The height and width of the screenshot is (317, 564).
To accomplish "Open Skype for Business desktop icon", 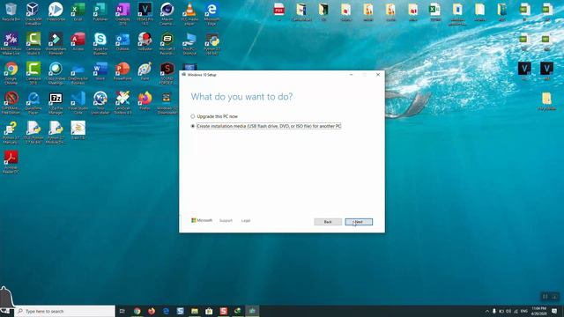I will 100,43.
